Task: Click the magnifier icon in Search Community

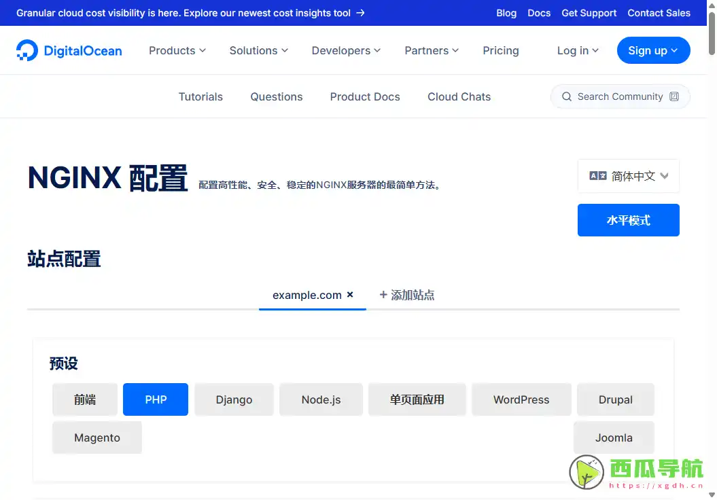Action: 567,96
